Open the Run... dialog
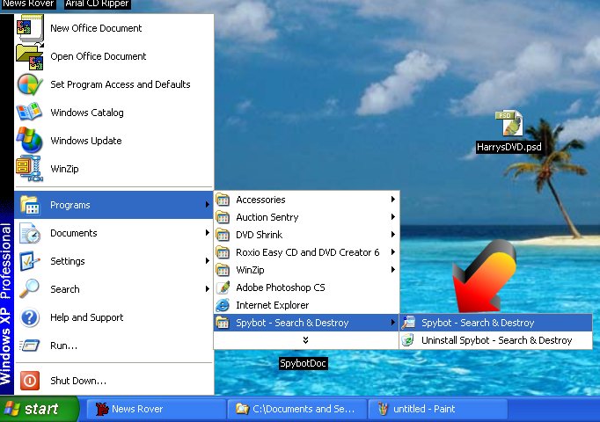 (x=63, y=346)
